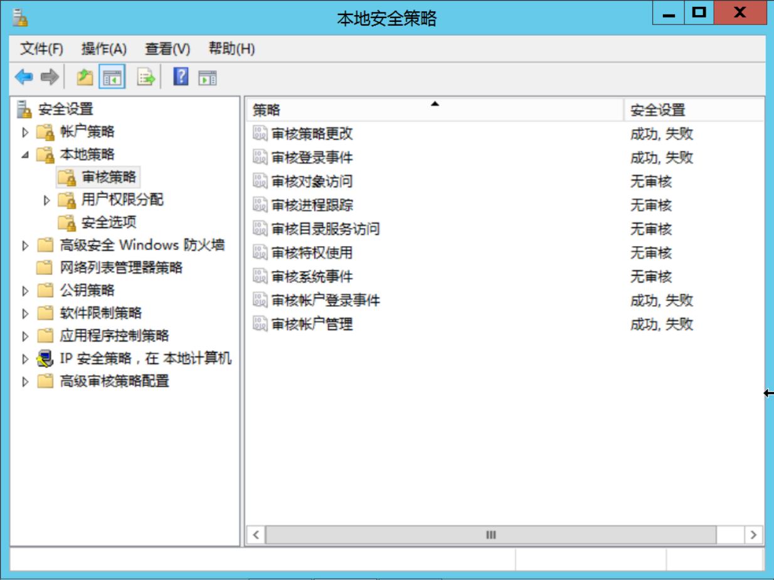Click the 安全设置 root node icon

24,109
